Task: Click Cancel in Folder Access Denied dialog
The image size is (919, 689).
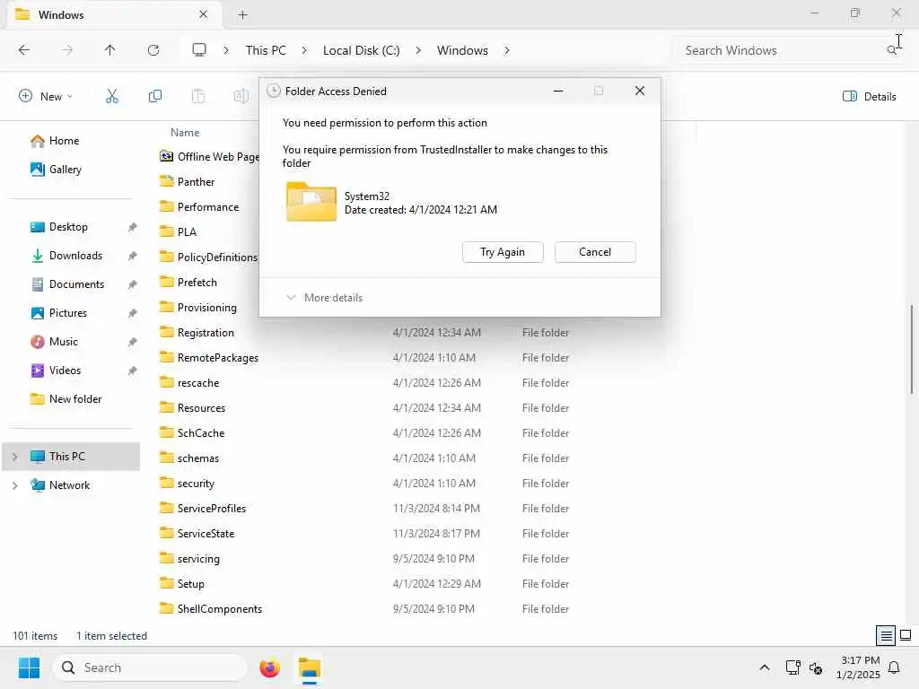Action: pos(595,252)
